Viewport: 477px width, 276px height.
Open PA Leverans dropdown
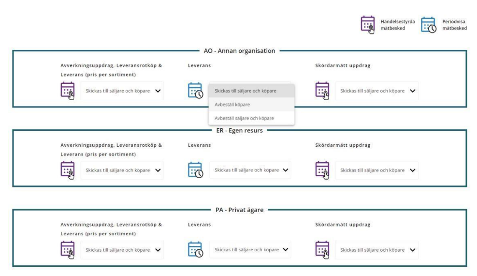click(250, 249)
